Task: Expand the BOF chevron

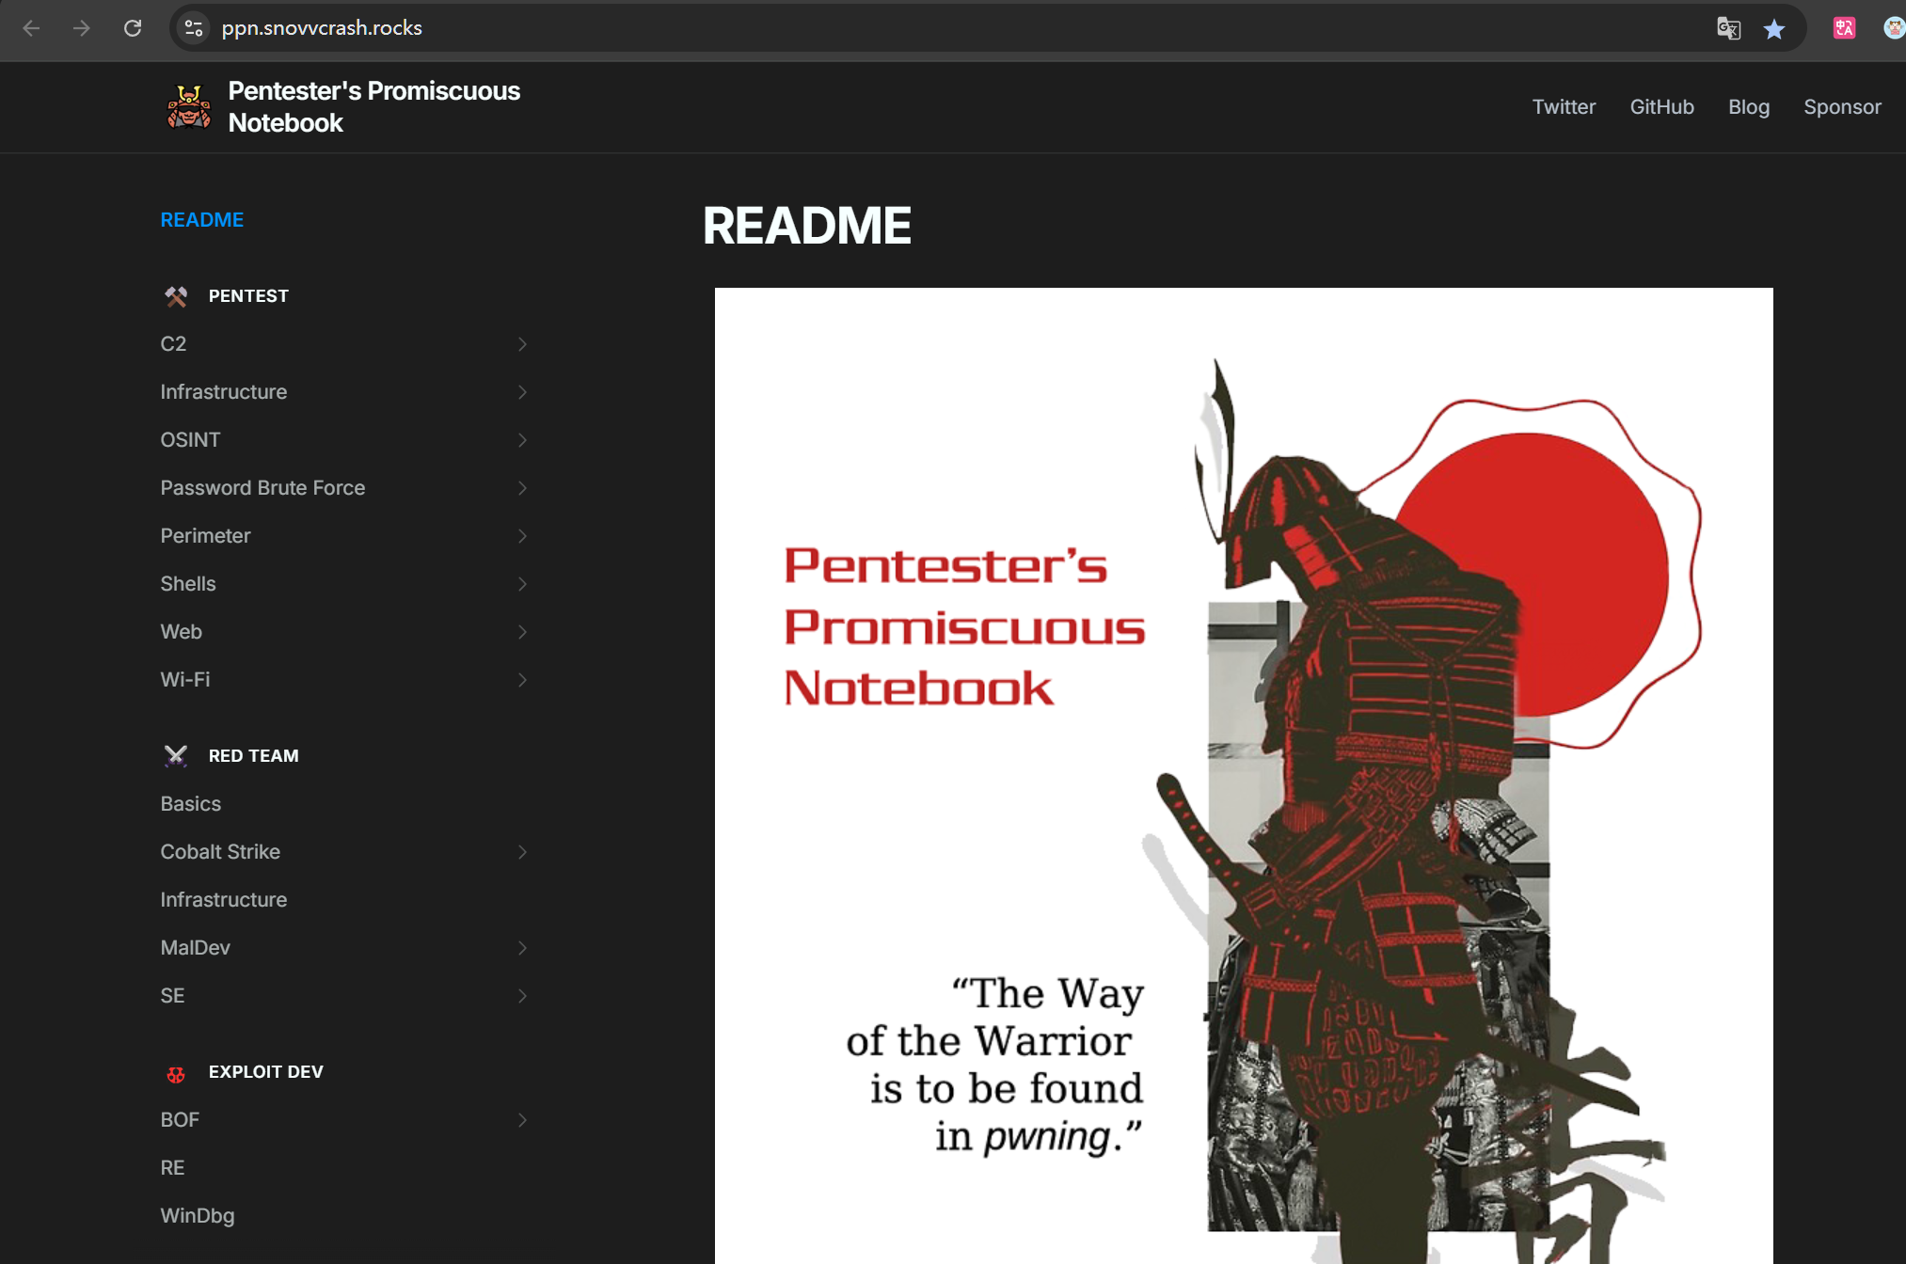Action: coord(522,1120)
